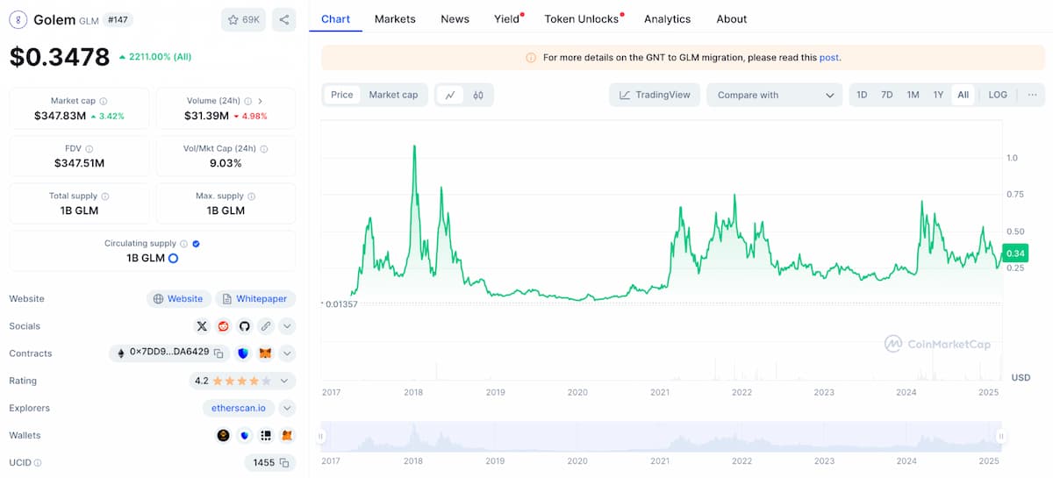
Task: Set chart range to 1D
Action: [862, 95]
